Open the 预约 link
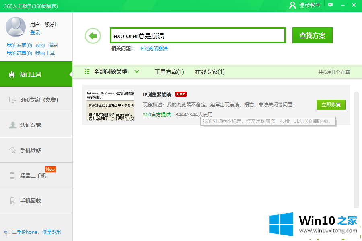Image resolution: width=362 pixels, height=241 pixels. pyautogui.click(x=40, y=45)
